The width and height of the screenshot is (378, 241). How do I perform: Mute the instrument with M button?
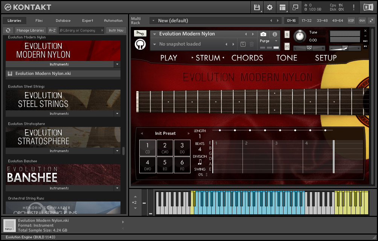coord(287,46)
